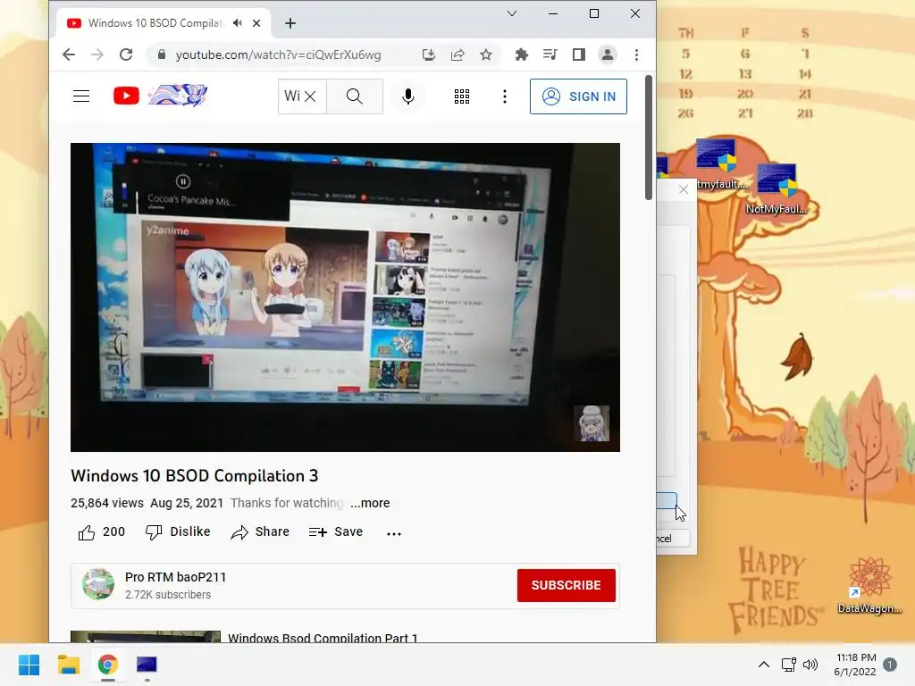The width and height of the screenshot is (915, 686).
Task: Open more actions ellipsis below the video
Action: tap(394, 533)
